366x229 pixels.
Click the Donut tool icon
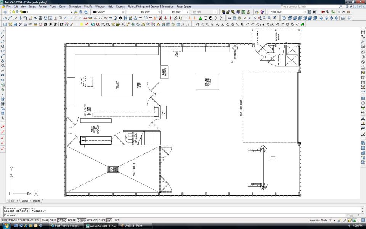[120, 18]
